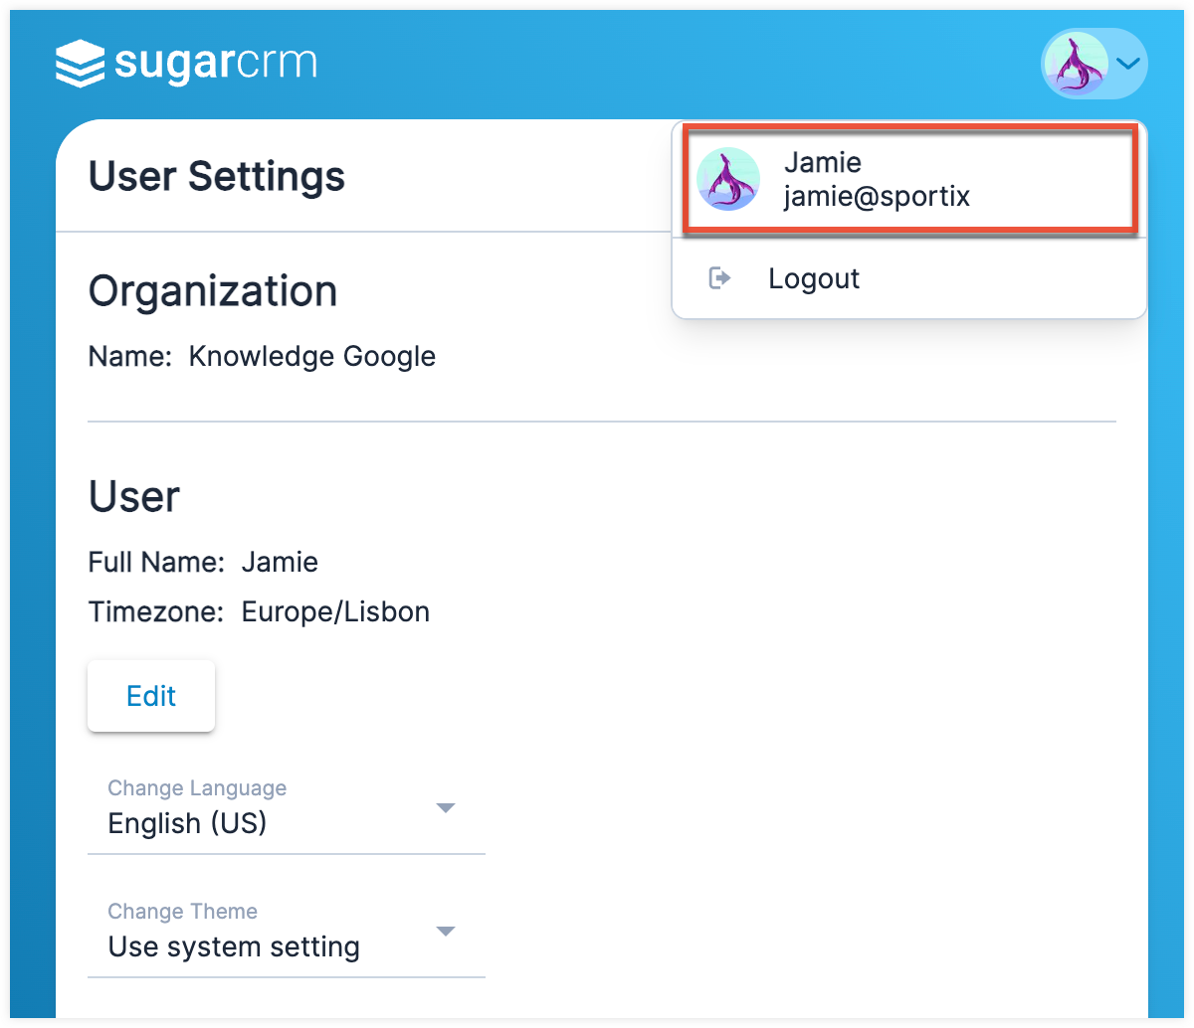Click the Logout door-arrow icon
This screenshot has width=1194, height=1028.
(719, 278)
